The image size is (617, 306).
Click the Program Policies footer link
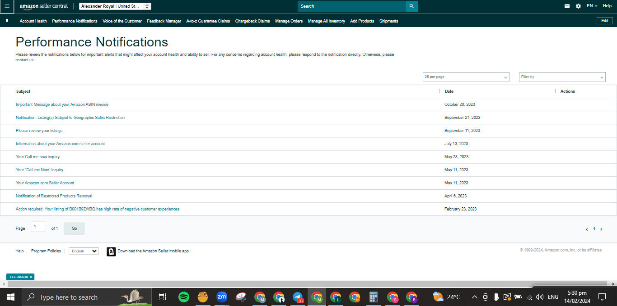[x=46, y=251]
